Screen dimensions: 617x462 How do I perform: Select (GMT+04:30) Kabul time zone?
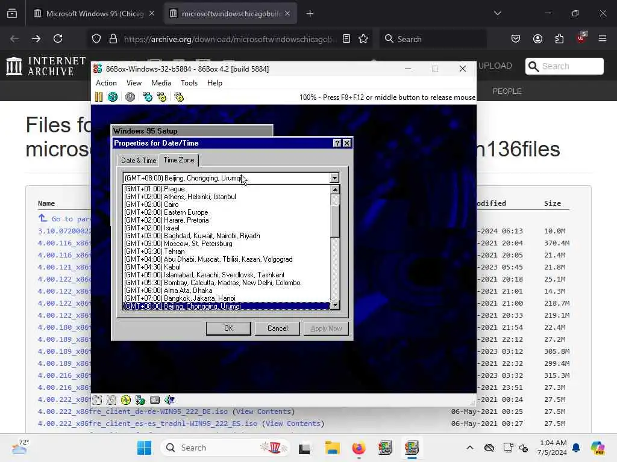click(x=227, y=267)
